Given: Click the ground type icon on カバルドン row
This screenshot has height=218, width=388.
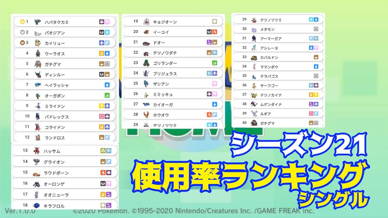Looking at the screenshot, I should coord(316,57).
